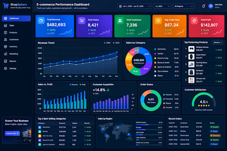Image resolution: width=227 pixels, height=151 pixels.
Task: Click the Total Orders cart icon
Action: (x=82, y=21)
